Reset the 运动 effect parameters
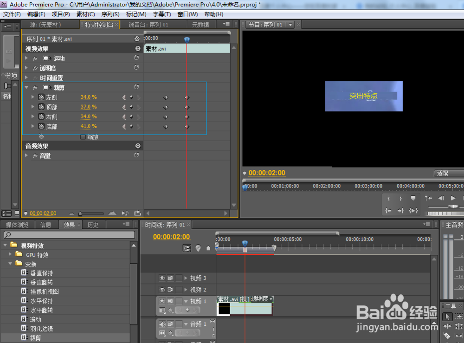The height and width of the screenshot is (343, 464). [x=136, y=58]
